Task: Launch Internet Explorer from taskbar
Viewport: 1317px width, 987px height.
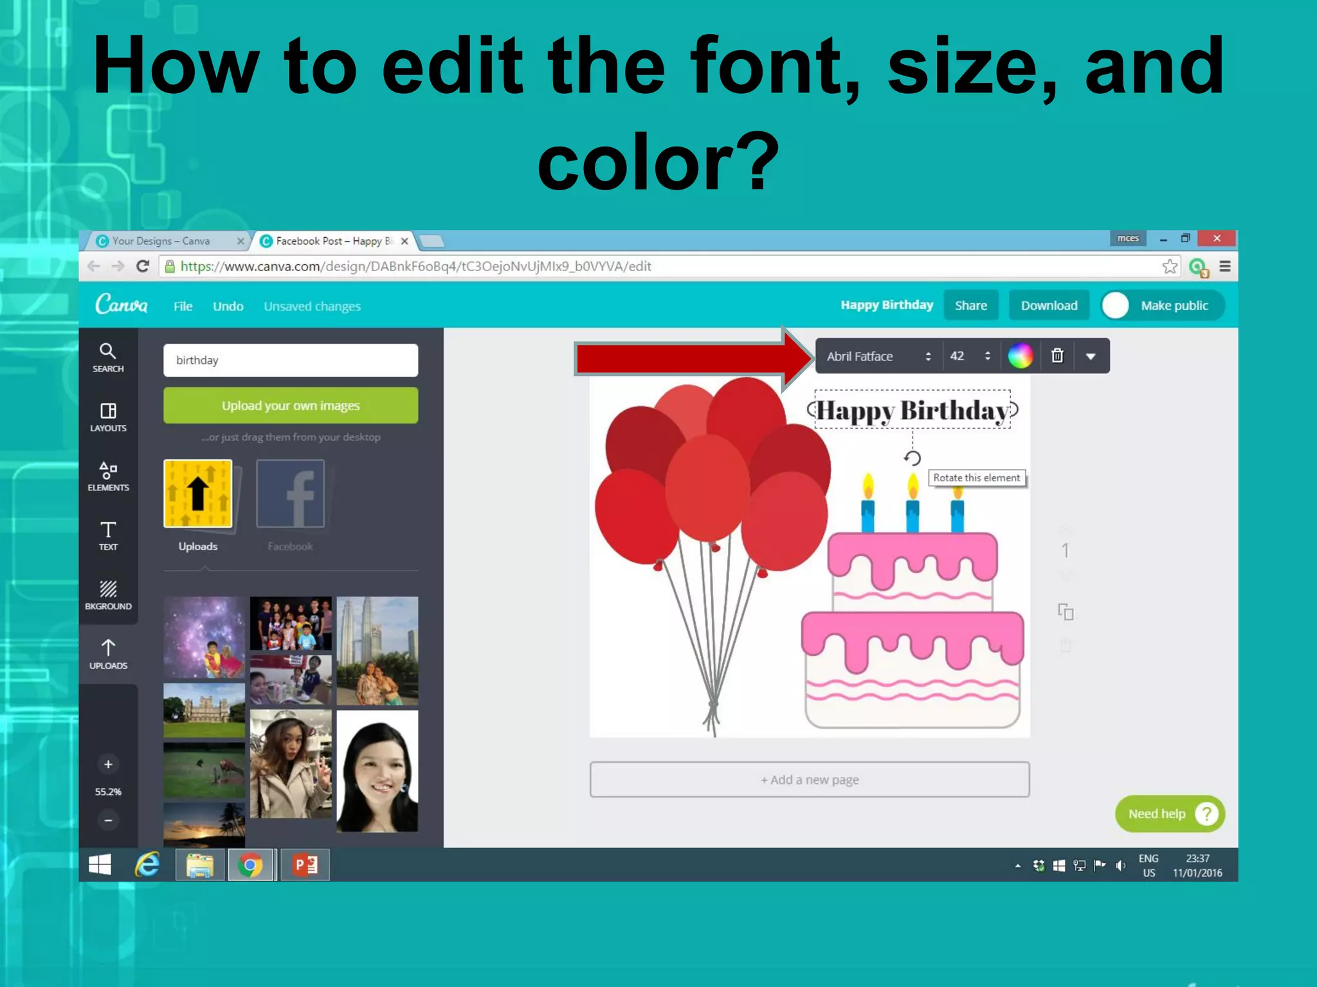Action: click(x=147, y=865)
